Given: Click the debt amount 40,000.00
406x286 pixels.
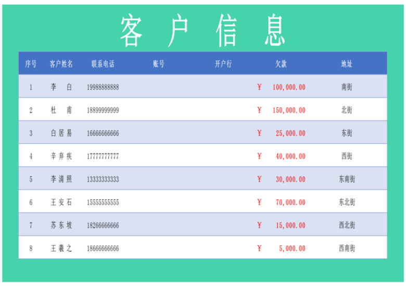Looking at the screenshot, I should point(290,156).
